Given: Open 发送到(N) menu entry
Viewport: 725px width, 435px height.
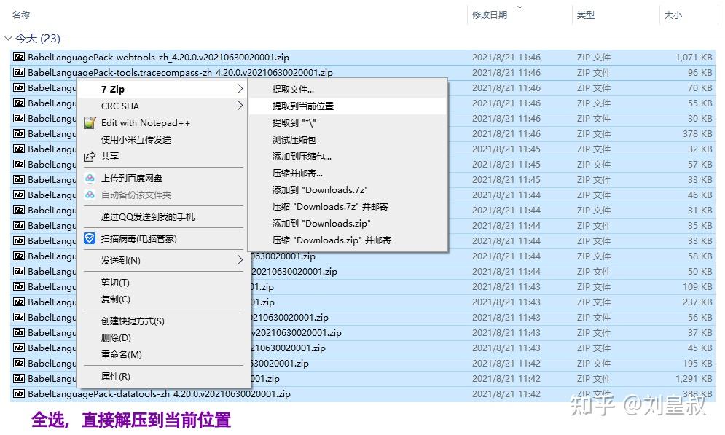Looking at the screenshot, I should pyautogui.click(x=162, y=260).
